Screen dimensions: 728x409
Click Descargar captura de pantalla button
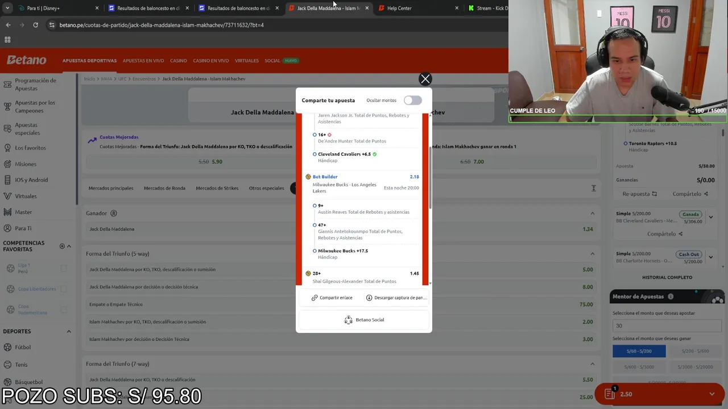pyautogui.click(x=396, y=298)
